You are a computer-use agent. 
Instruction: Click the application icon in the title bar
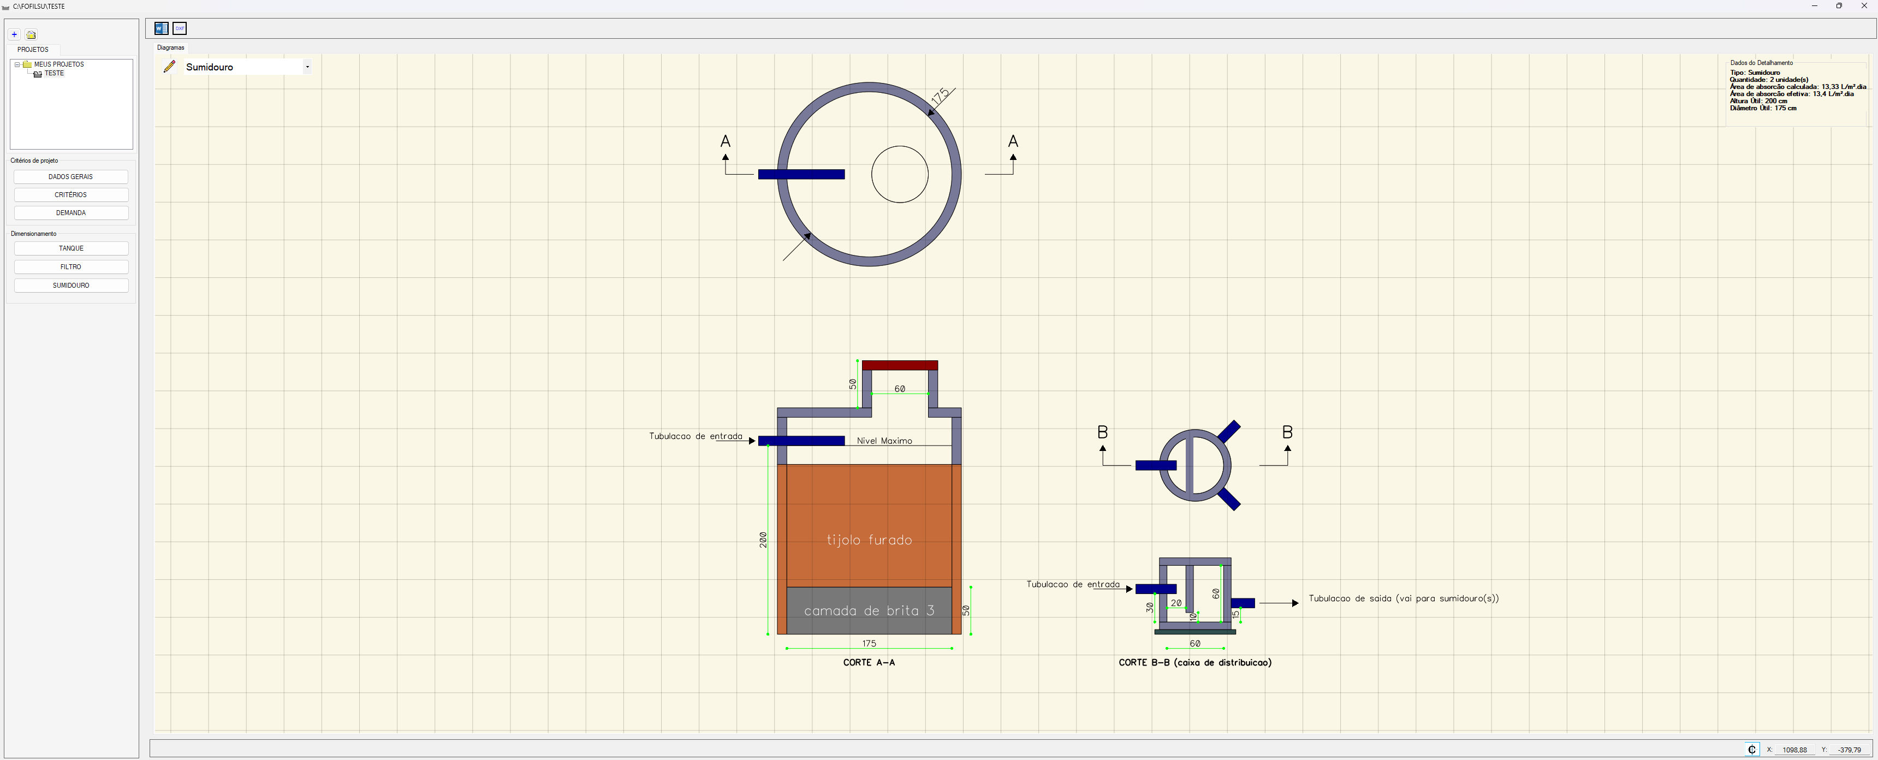pyautogui.click(x=6, y=7)
